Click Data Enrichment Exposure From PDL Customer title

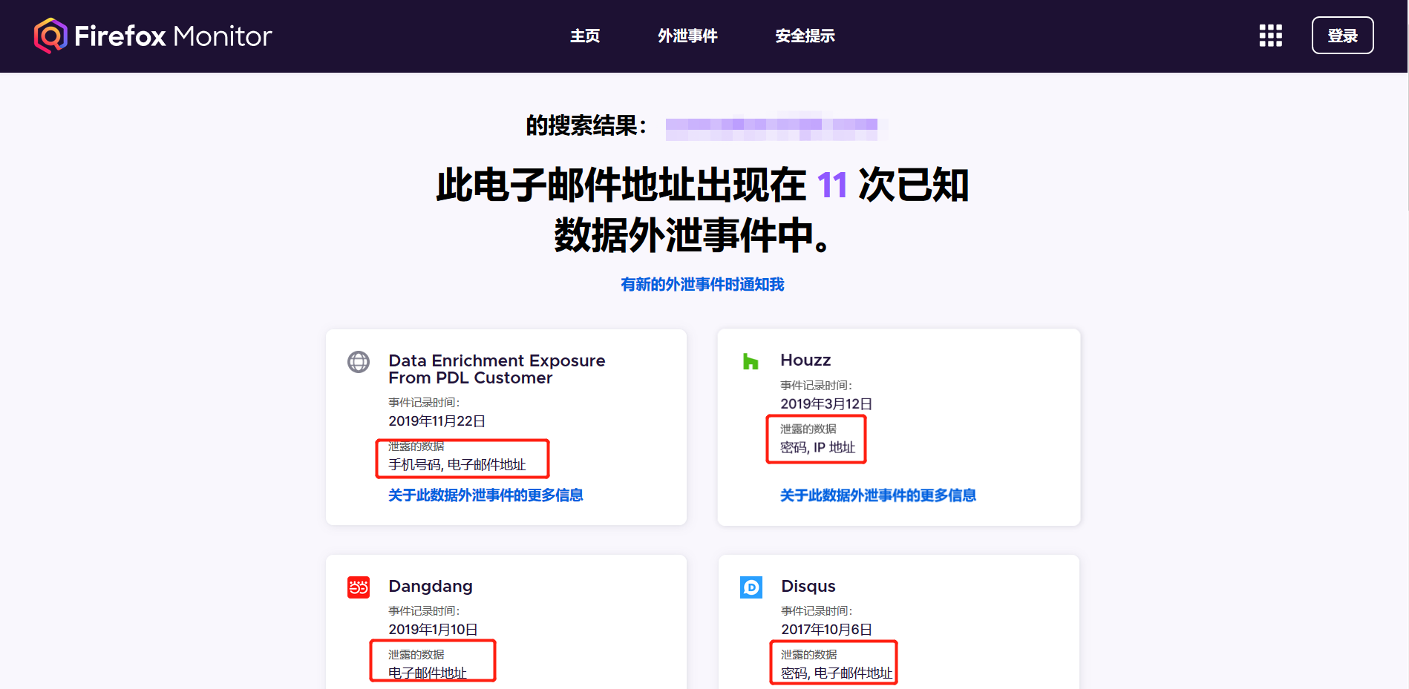(496, 369)
